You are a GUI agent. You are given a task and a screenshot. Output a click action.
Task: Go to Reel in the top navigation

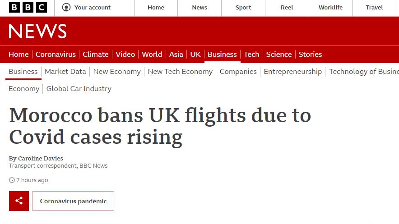287,8
